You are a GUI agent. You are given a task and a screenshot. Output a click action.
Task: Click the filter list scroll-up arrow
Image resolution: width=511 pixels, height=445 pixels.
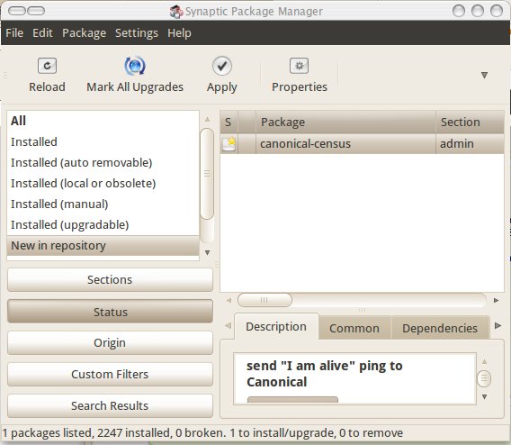tap(207, 119)
